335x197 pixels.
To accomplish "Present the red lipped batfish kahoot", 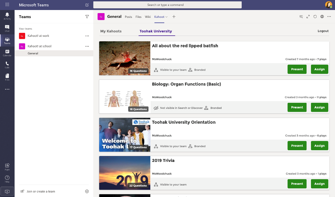I will pos(297,69).
